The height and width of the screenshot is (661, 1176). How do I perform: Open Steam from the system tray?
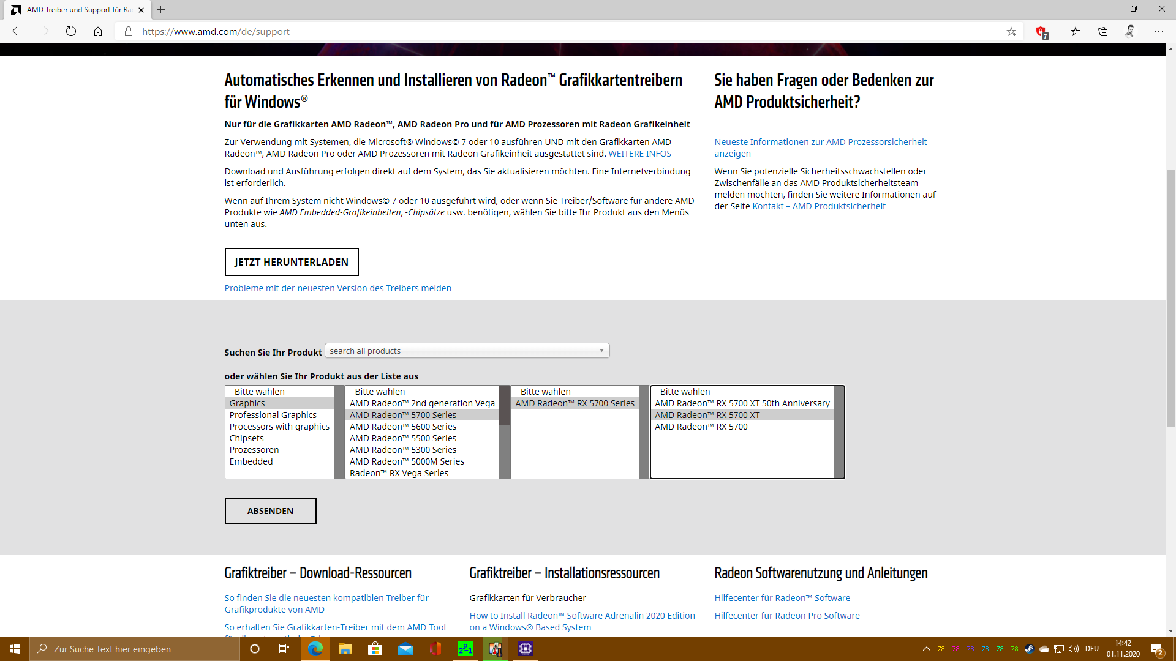[1029, 649]
